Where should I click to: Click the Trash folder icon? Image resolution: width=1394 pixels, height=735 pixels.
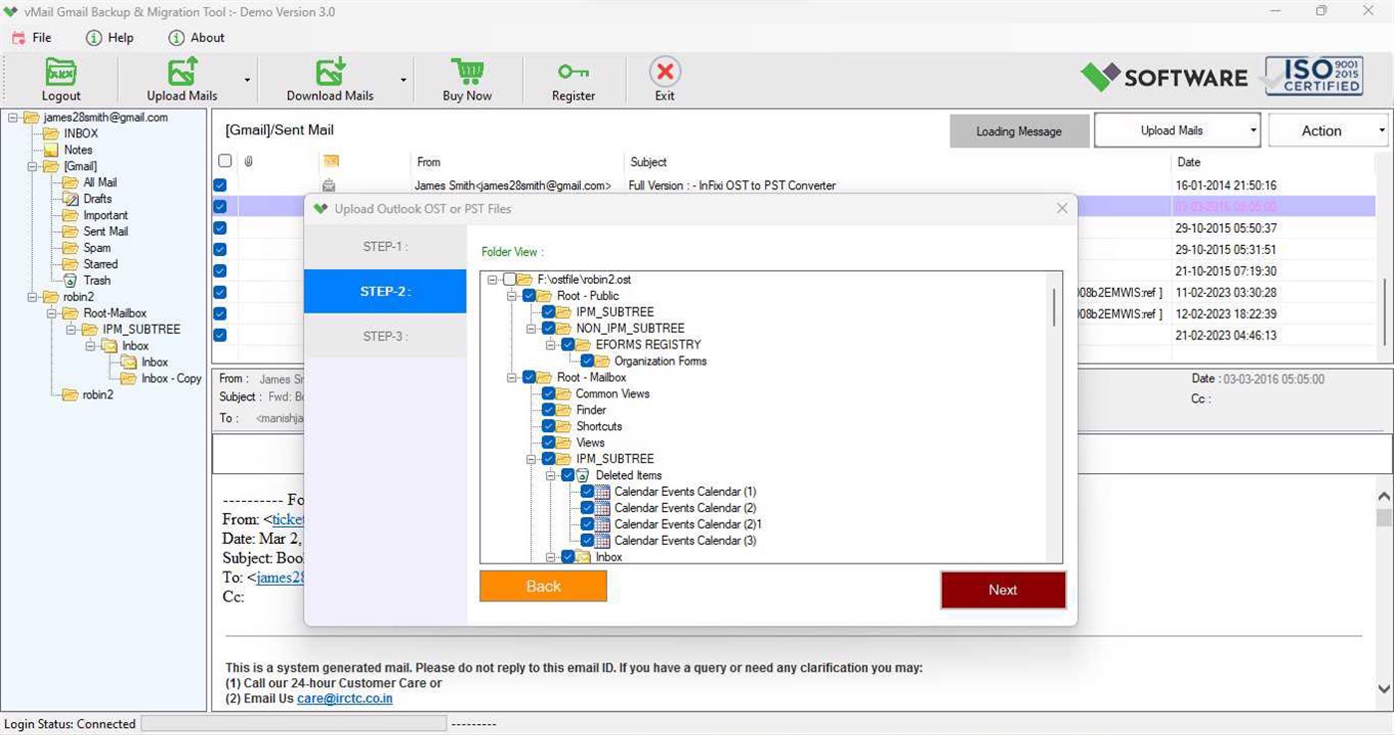(x=70, y=281)
